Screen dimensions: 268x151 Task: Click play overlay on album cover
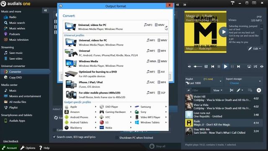tap(223, 32)
